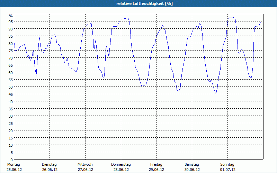Click the 'Freitag' day label
Image resolution: width=277 pixels, height=173 pixels.
tap(156, 165)
